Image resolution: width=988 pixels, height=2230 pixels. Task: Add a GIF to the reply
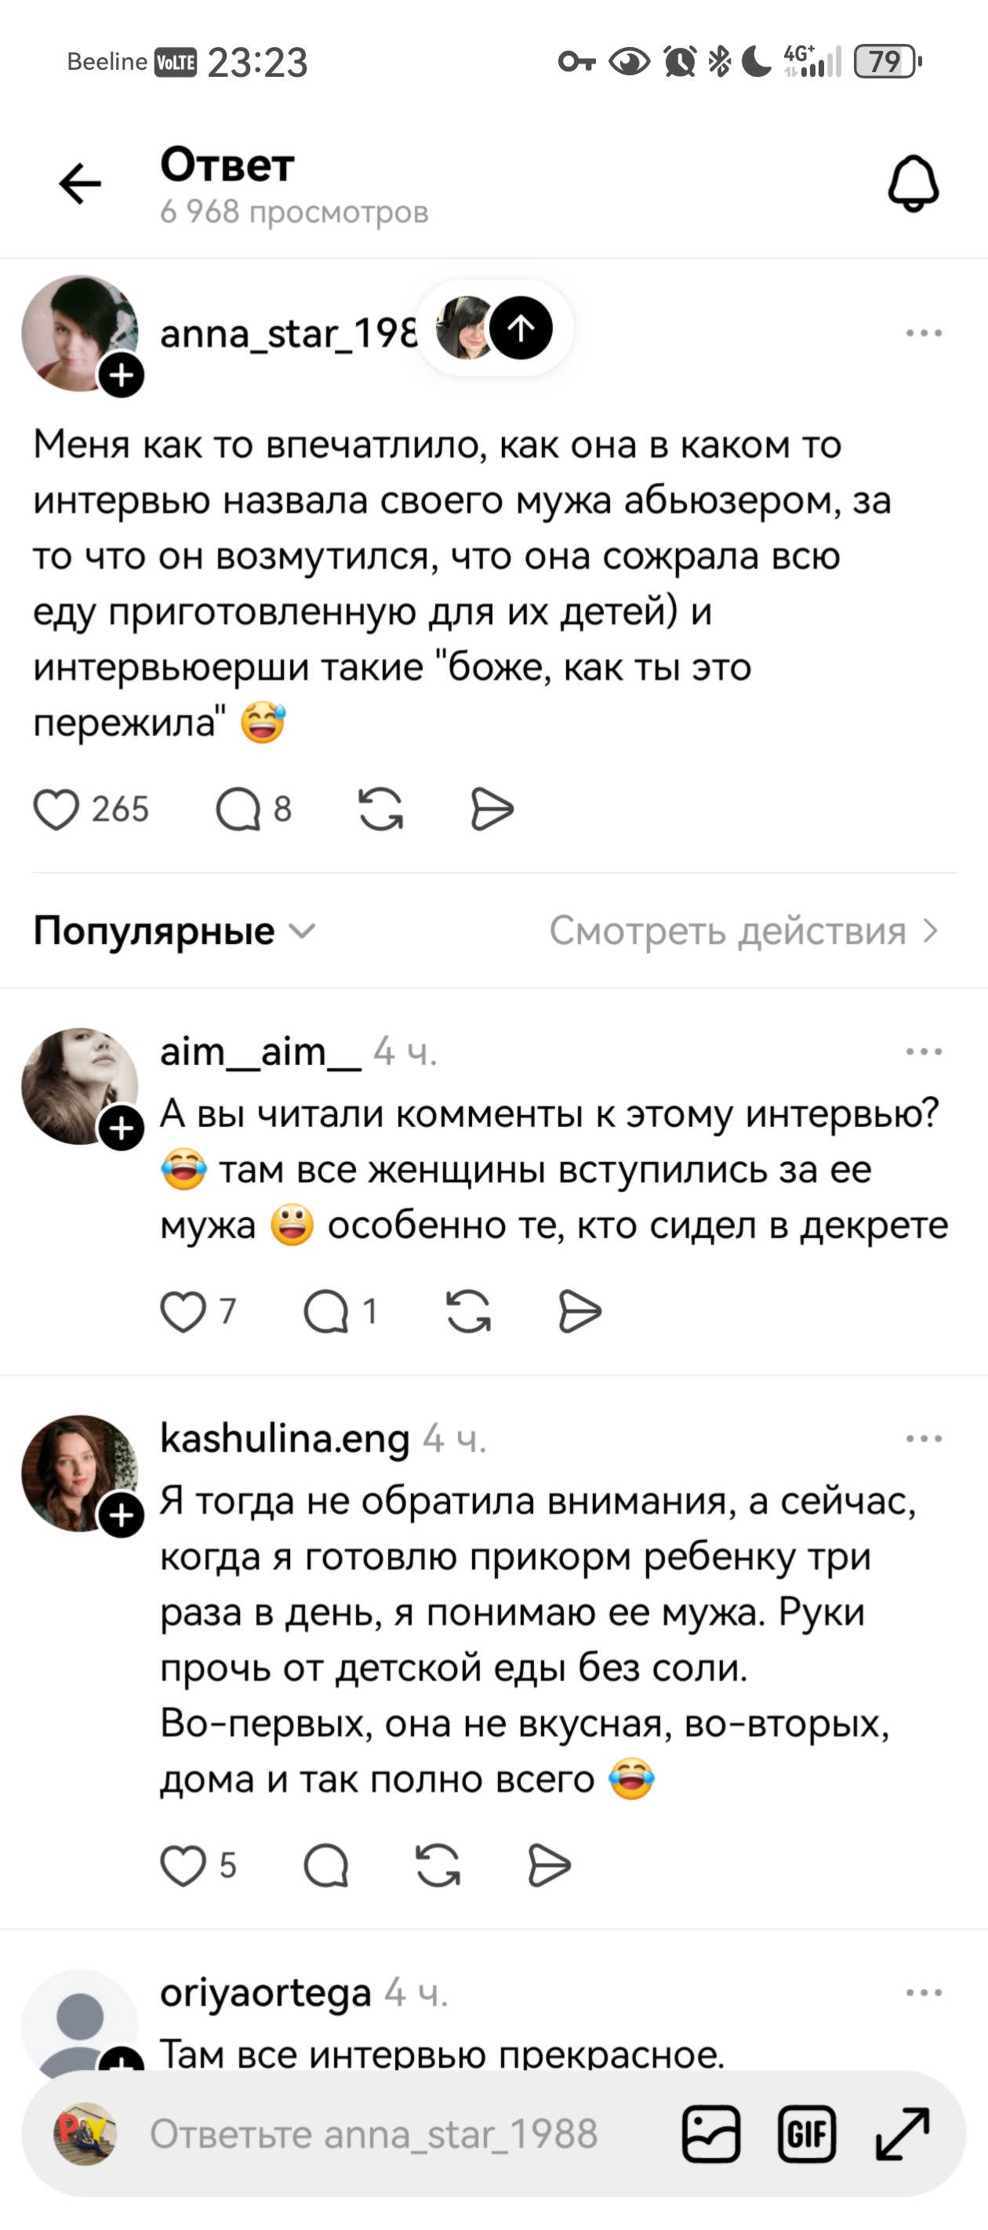[x=806, y=2134]
